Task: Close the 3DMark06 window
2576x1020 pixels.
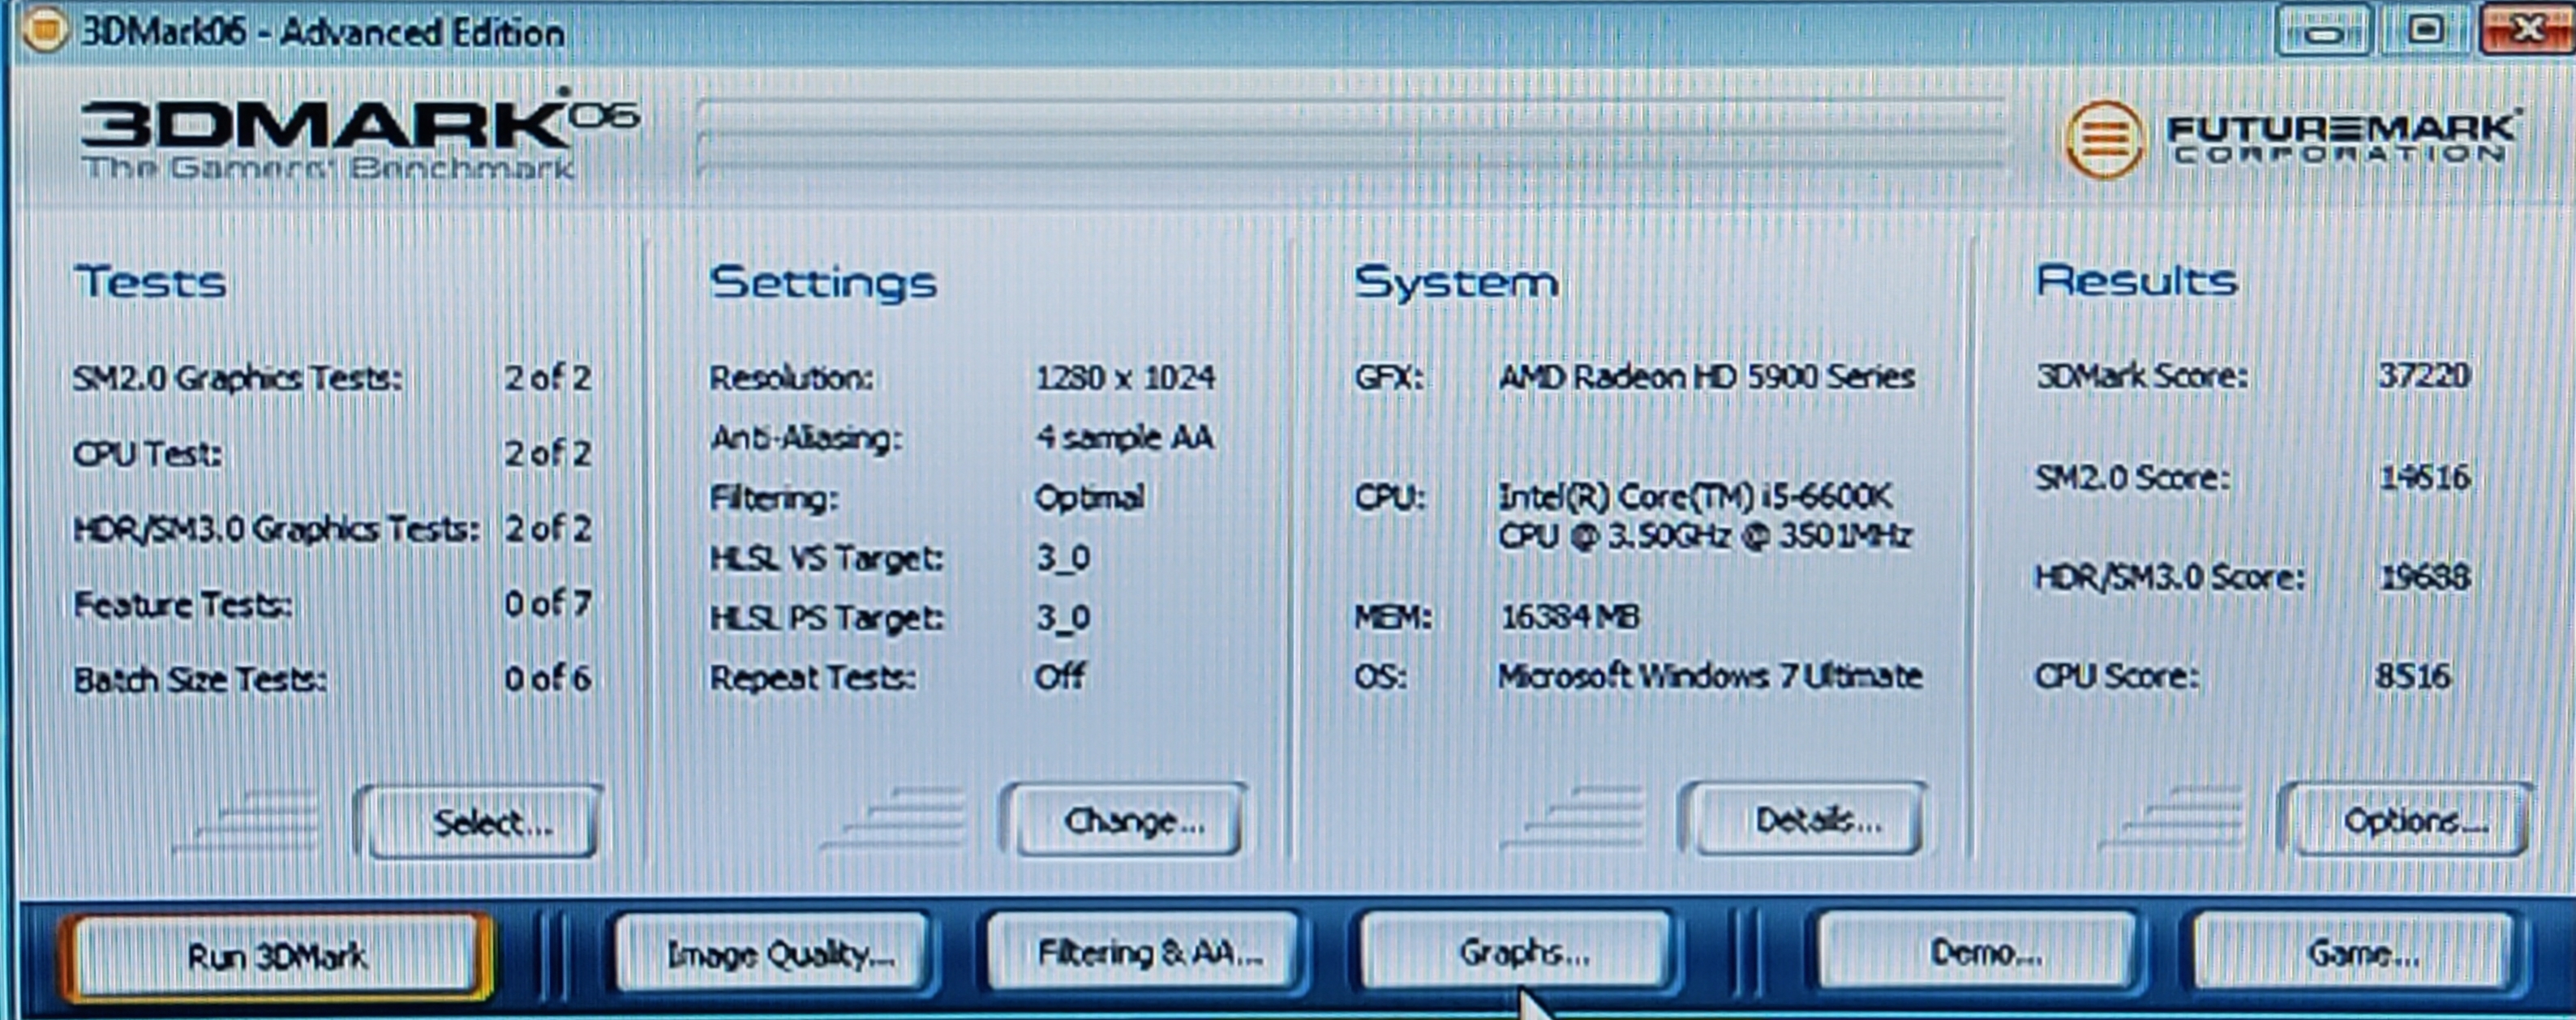Action: (x=2528, y=30)
